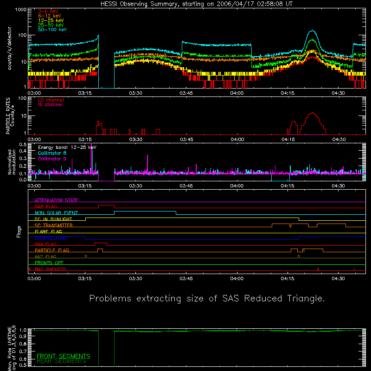This screenshot has width=371, height=371.
Task: Click the 'SC_IN_SUNLIGHT' flag label
Action: point(53,219)
